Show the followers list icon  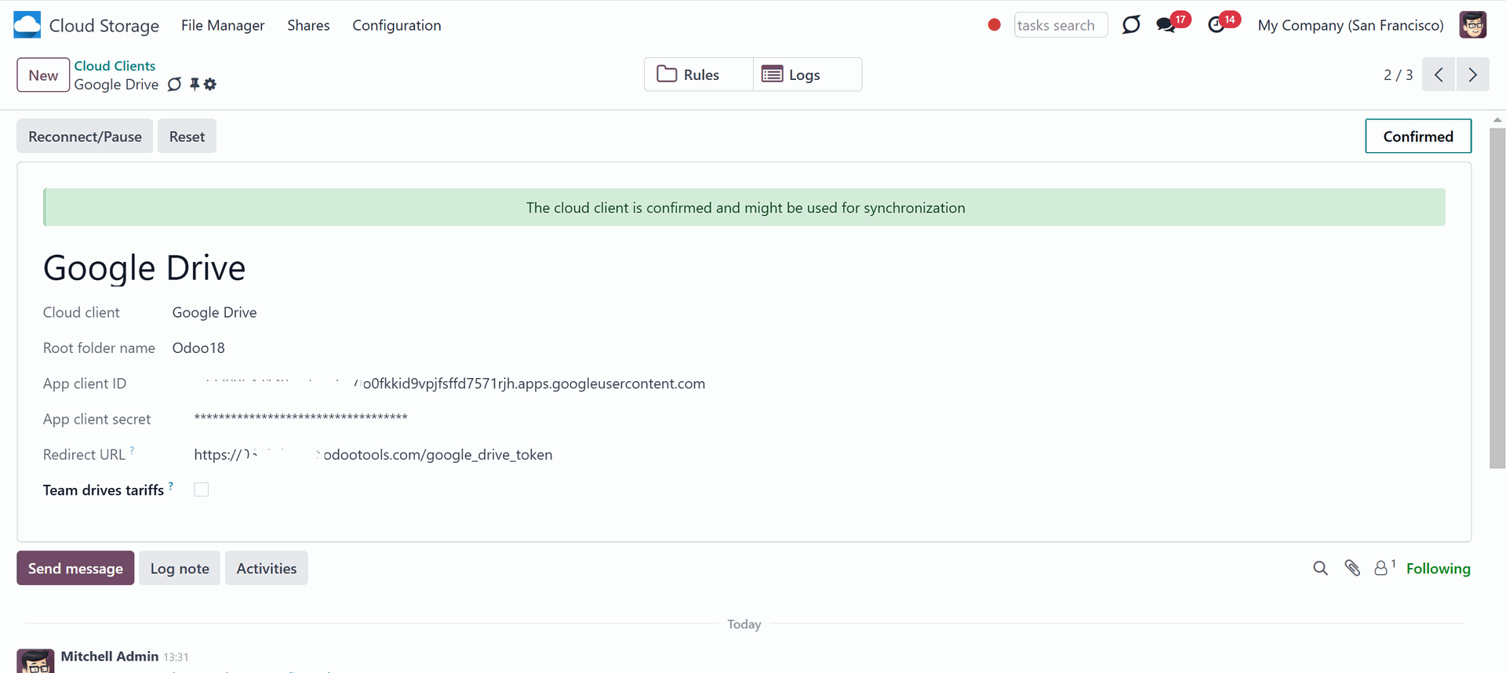coord(1384,567)
